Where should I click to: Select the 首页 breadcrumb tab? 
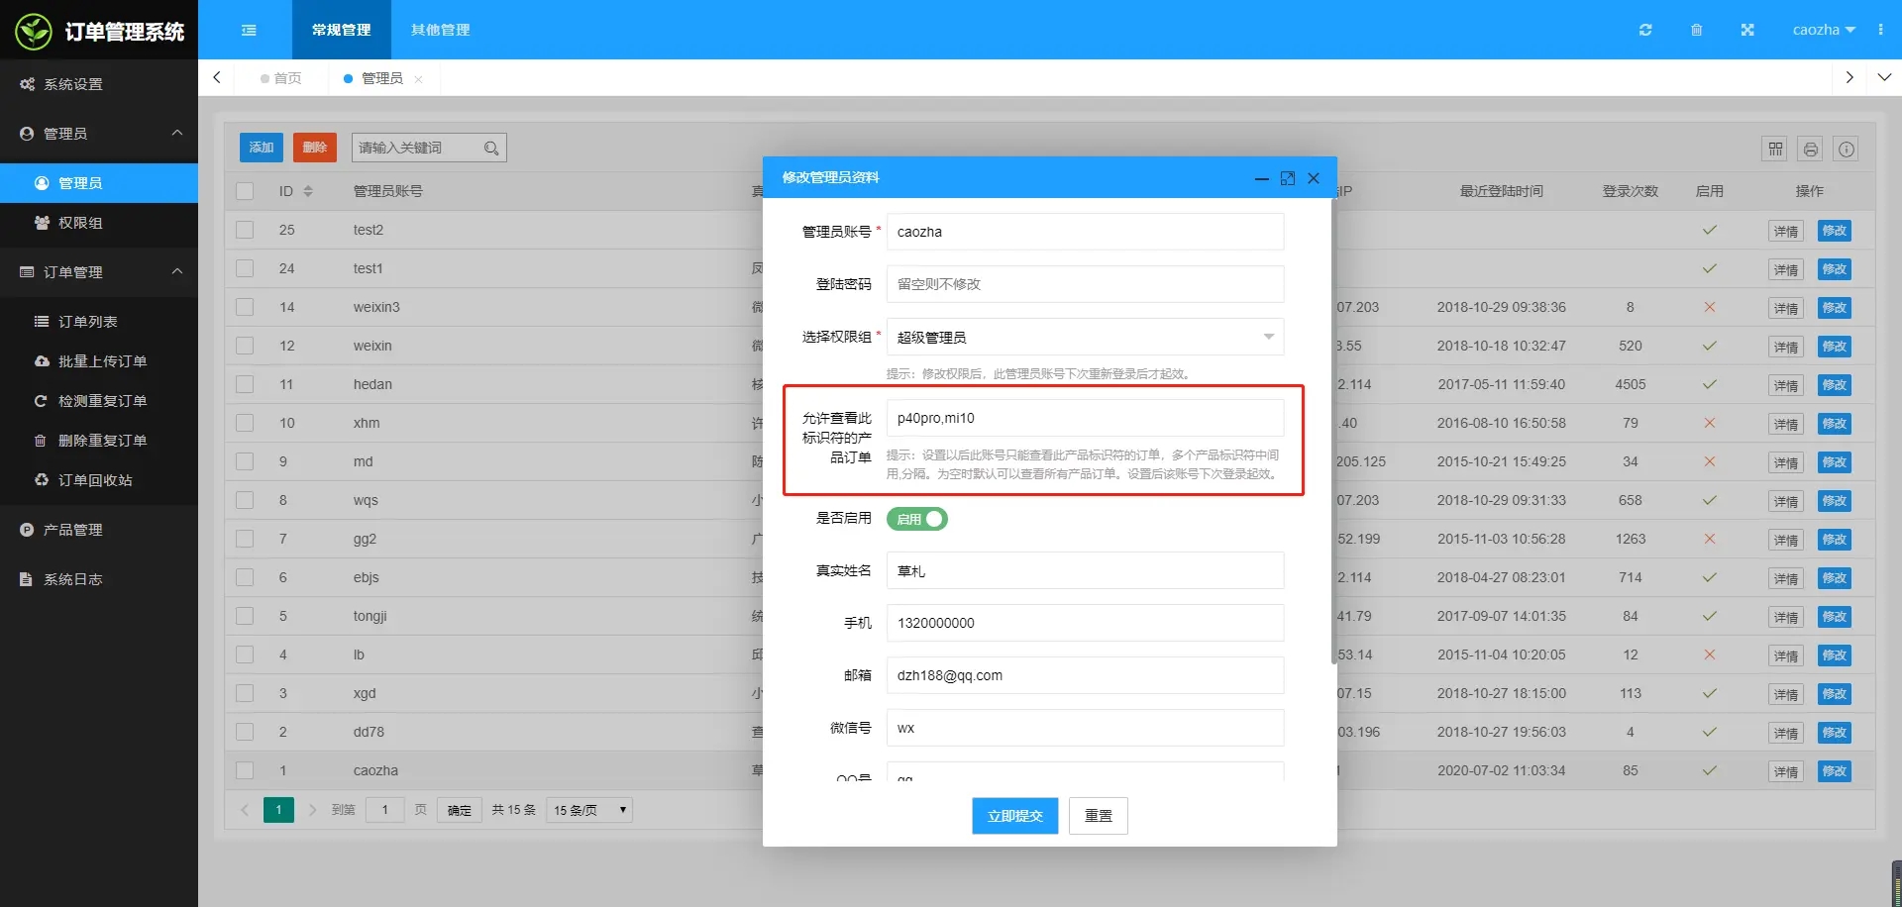280,78
